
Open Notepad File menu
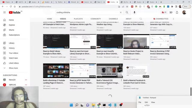pos(140,102)
